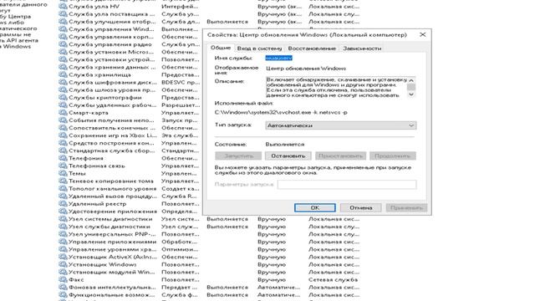Click gear icon of Теневое копирование тома

point(63,181)
